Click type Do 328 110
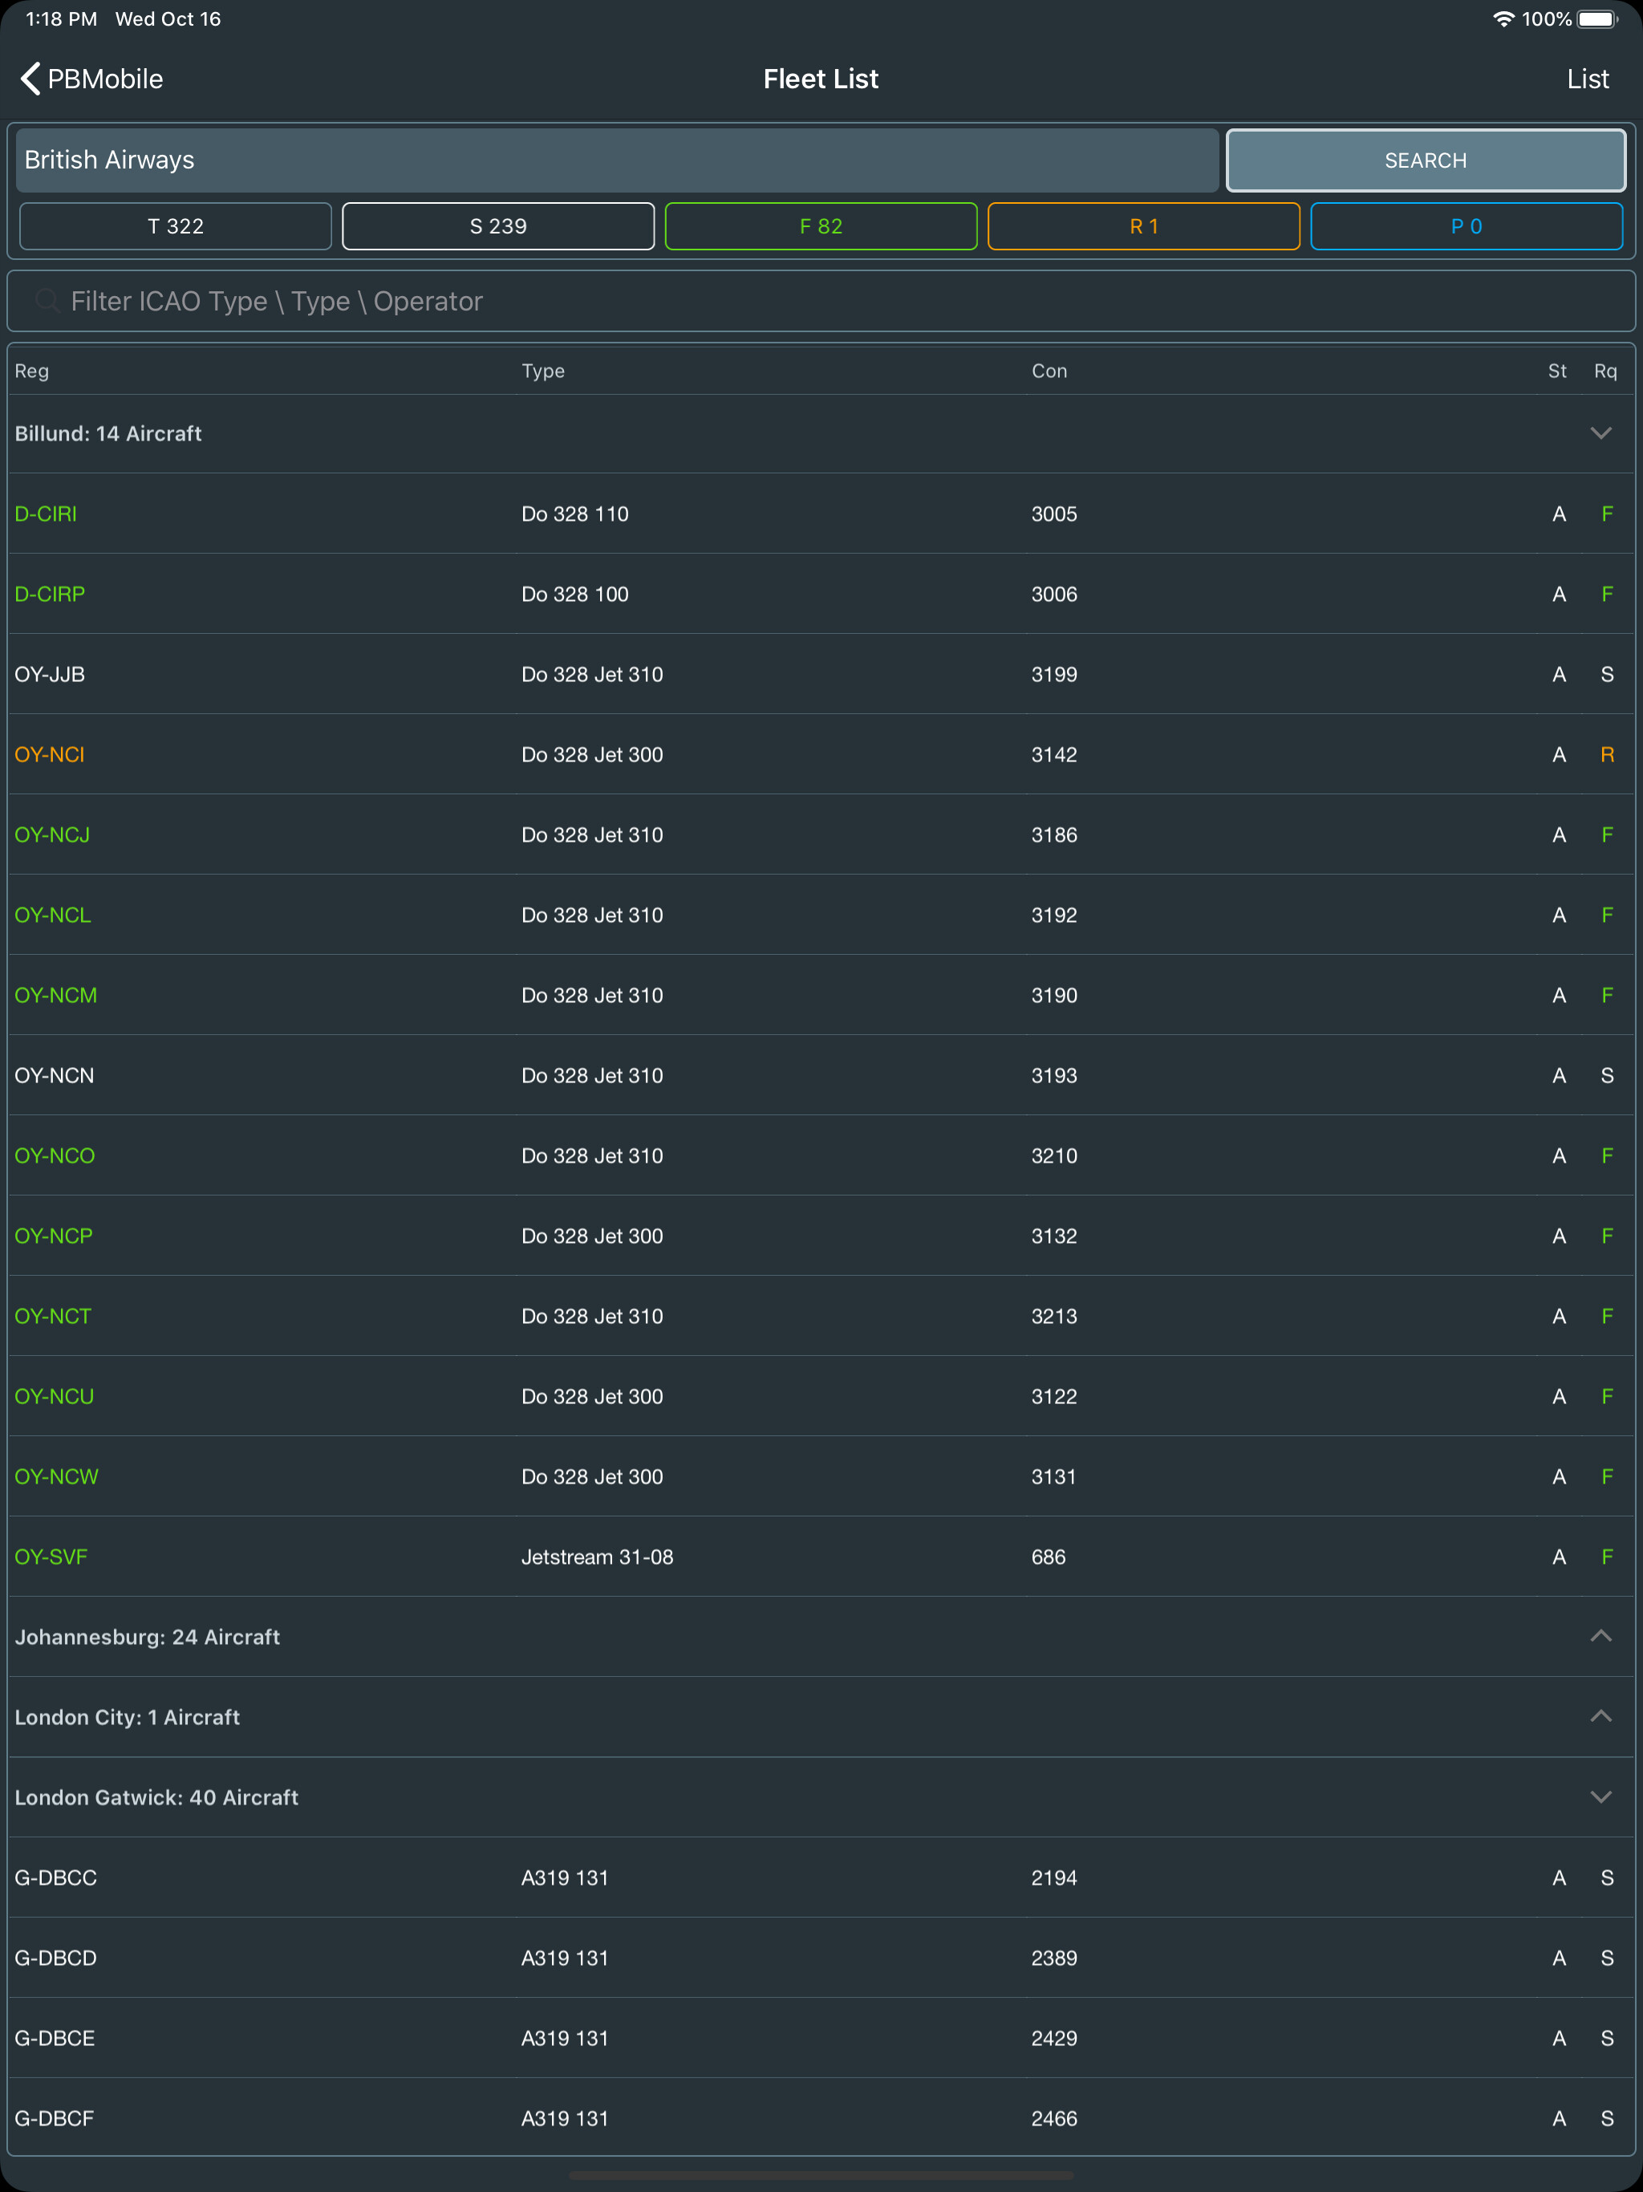This screenshot has width=1643, height=2192. click(574, 514)
